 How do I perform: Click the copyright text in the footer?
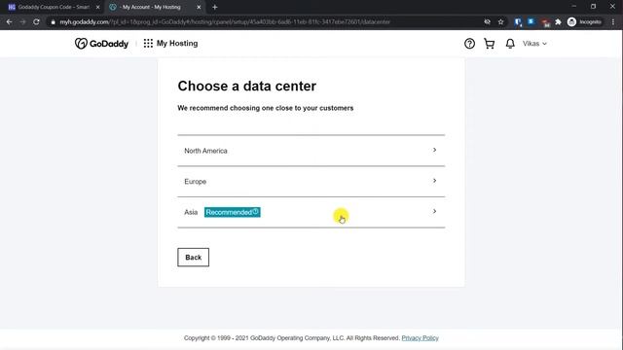point(292,338)
